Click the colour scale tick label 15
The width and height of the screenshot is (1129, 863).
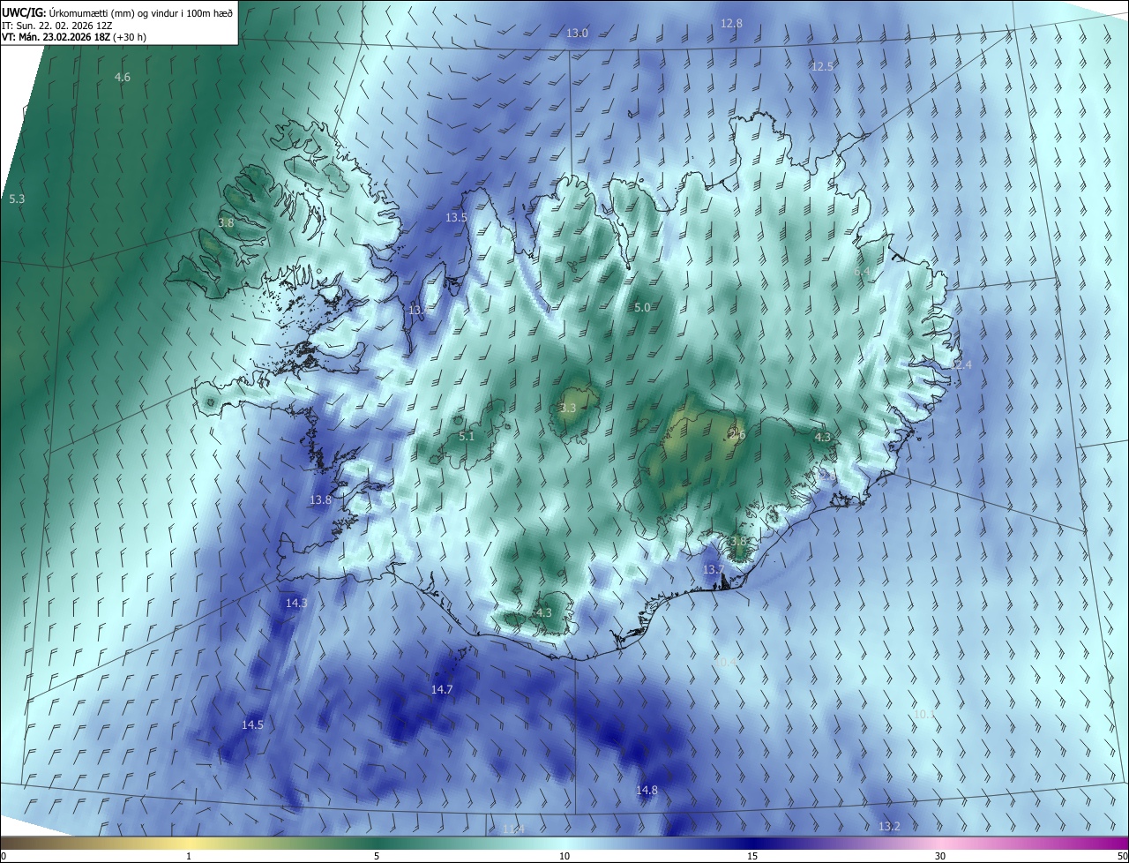tap(752, 856)
